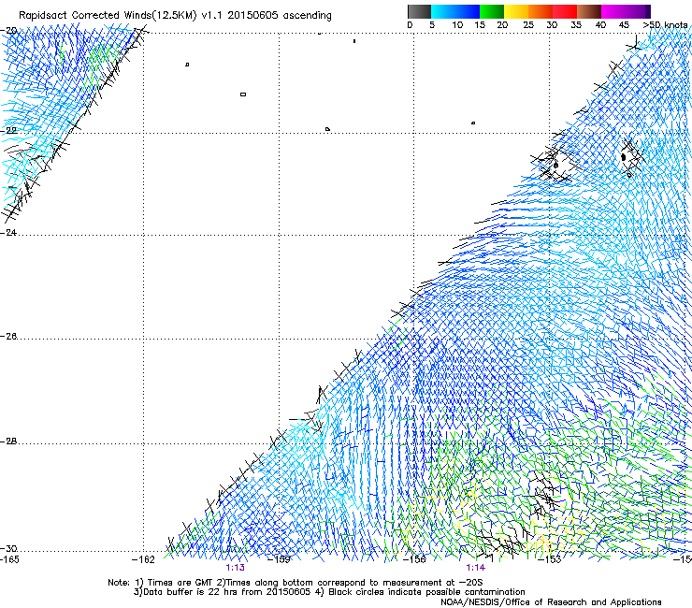Click the -30 latitude axis label
This screenshot has width=692, height=608.
8,548
